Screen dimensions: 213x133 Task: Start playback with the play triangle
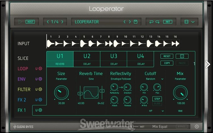click(20, 22)
